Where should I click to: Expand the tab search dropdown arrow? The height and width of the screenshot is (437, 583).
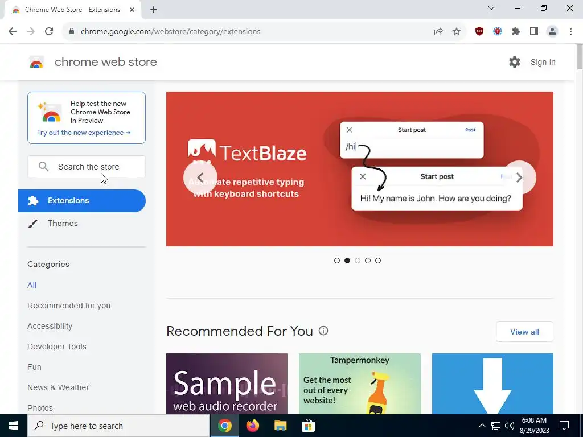click(x=491, y=8)
